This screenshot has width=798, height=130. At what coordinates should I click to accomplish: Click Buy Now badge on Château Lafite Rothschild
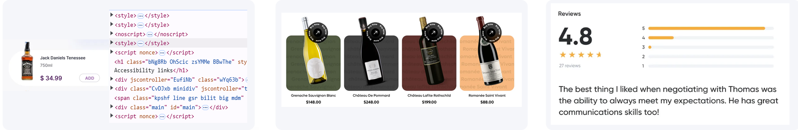(x=433, y=32)
